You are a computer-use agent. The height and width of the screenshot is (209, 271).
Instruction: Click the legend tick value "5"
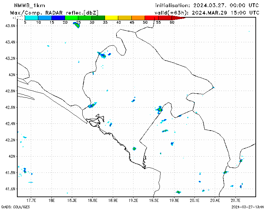tap(25, 22)
